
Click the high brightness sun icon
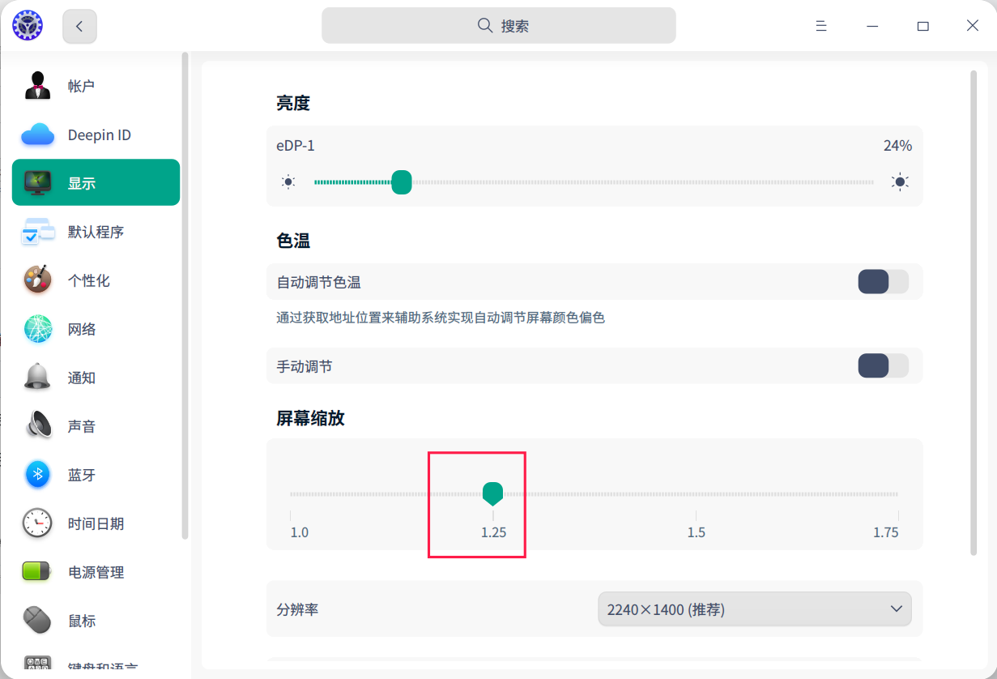click(x=900, y=182)
